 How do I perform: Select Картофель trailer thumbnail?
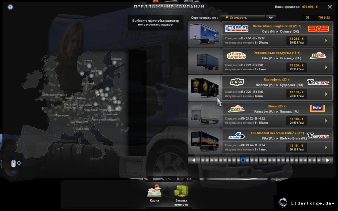click(204, 87)
